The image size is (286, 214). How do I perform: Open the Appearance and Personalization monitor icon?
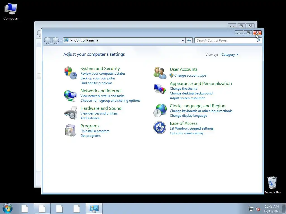click(160, 89)
